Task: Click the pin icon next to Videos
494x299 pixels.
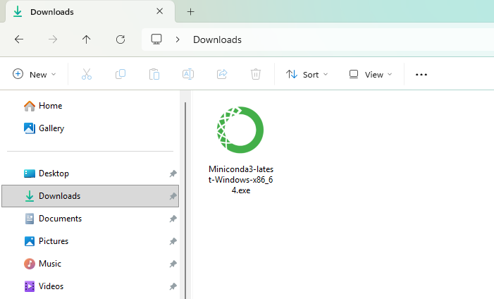Action: point(173,286)
